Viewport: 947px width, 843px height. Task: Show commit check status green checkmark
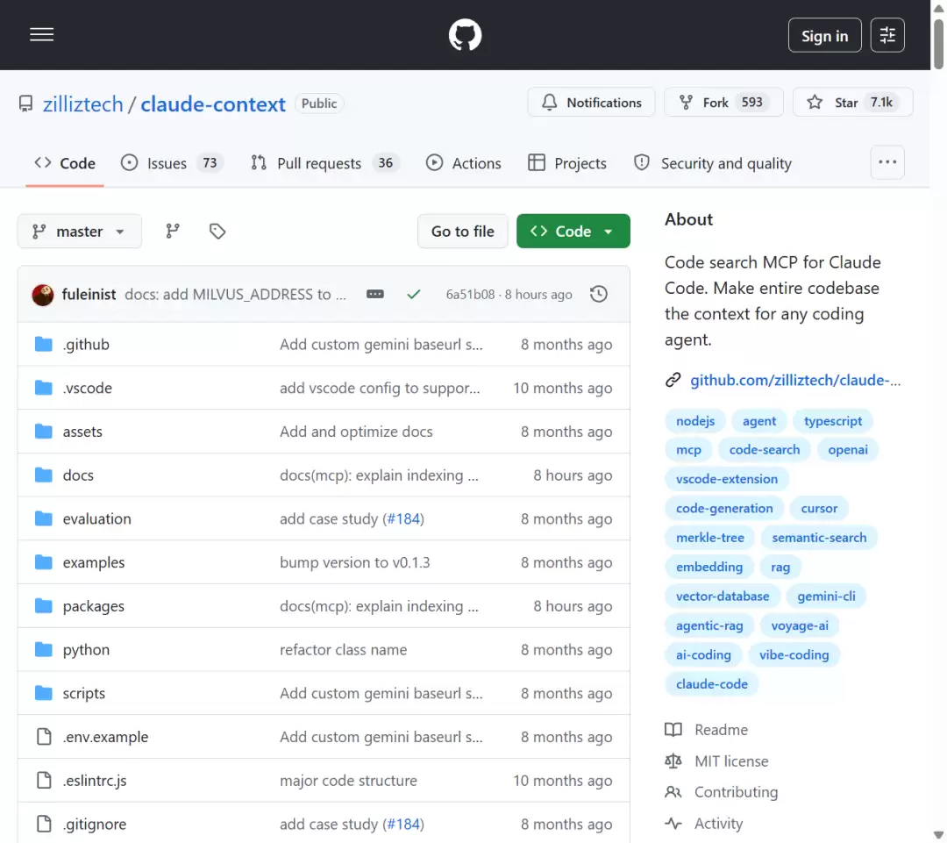click(414, 294)
